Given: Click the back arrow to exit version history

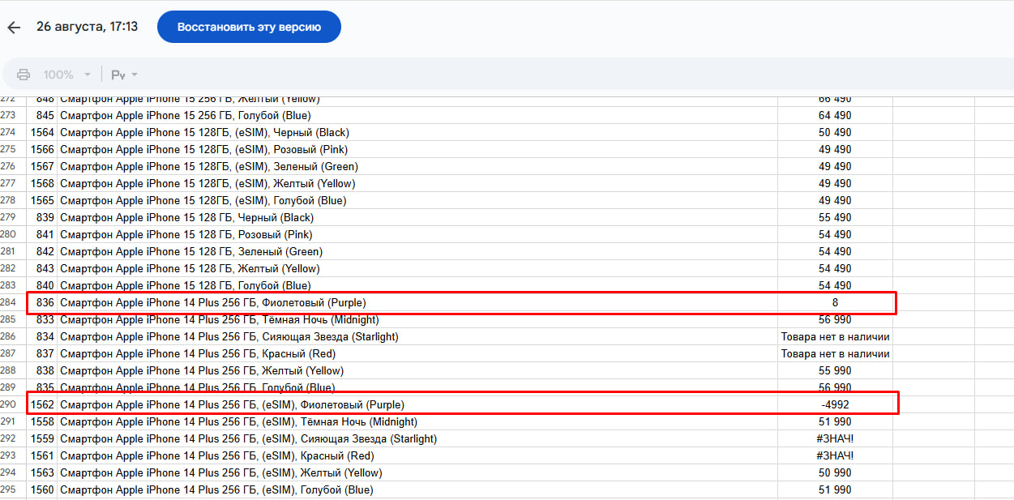Looking at the screenshot, I should (x=14, y=28).
